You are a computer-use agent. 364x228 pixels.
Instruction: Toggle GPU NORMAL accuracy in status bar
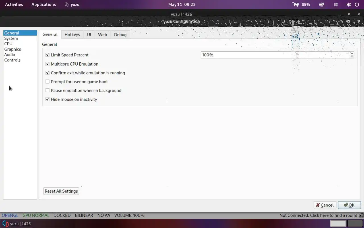tap(36, 215)
